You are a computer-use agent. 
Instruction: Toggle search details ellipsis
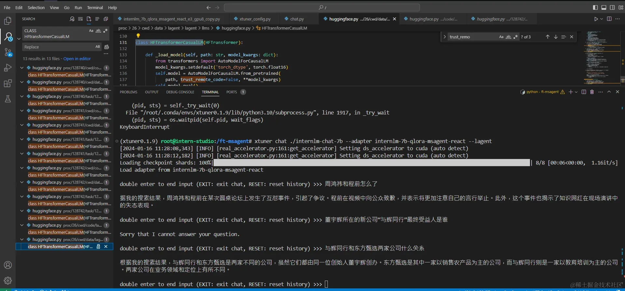point(106,54)
